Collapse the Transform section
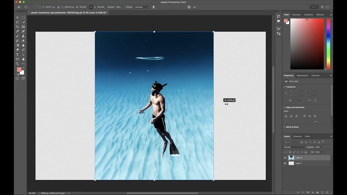 (284, 87)
